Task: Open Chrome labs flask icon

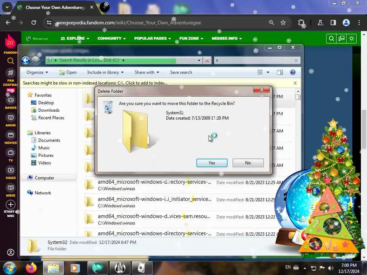Action: (x=320, y=23)
